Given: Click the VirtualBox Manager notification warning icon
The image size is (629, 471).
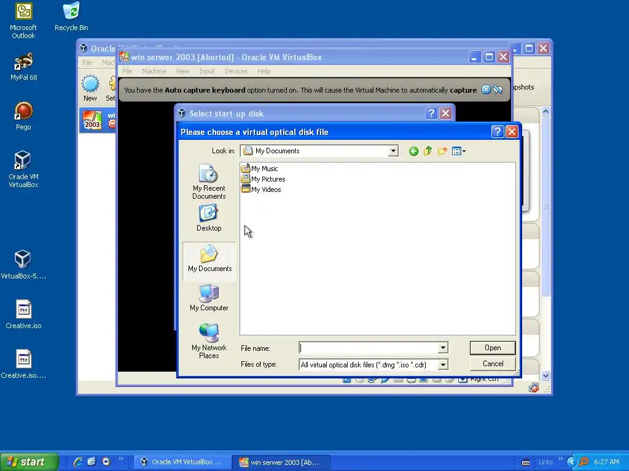Looking at the screenshot, I should point(534,388).
